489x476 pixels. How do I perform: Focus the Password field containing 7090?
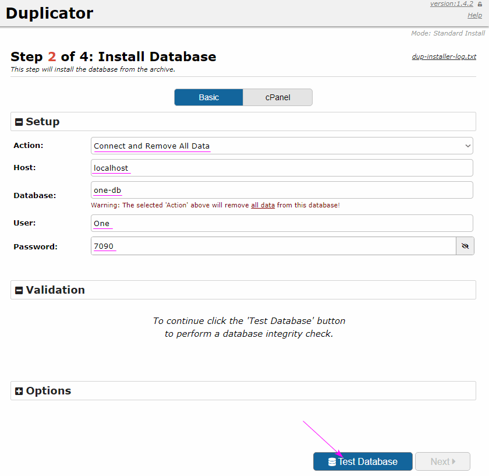[274, 246]
